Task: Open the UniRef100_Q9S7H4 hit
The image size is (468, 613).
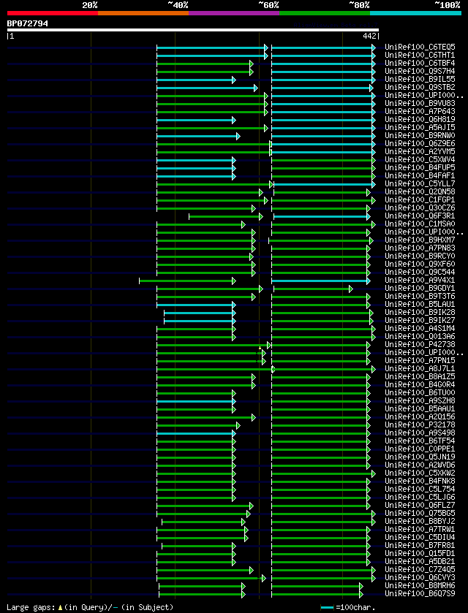Action: [x=420, y=72]
